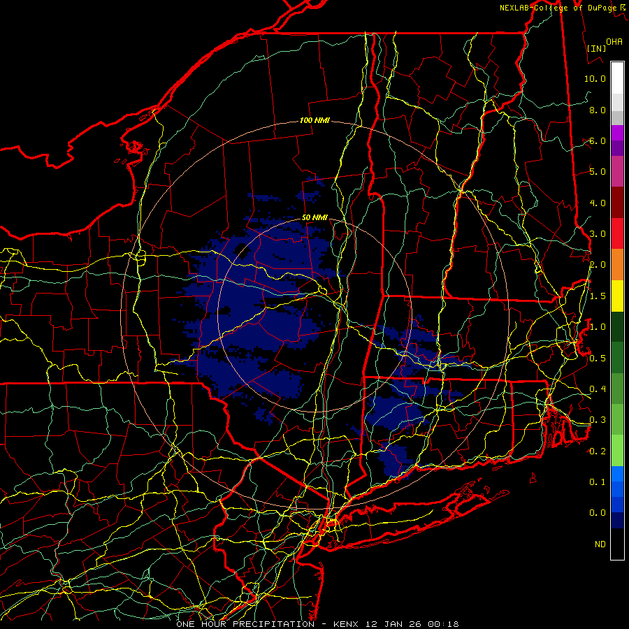Click the dark green 1.0 inch legend swatch

(x=617, y=327)
